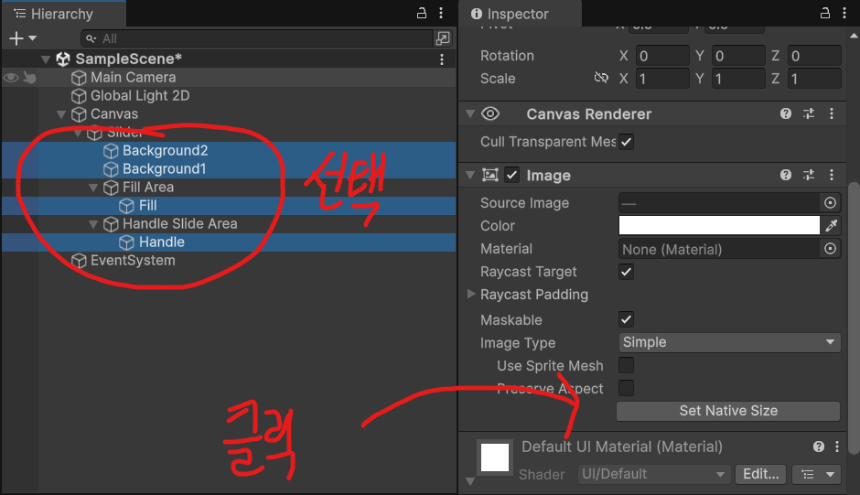The width and height of the screenshot is (860, 495).
Task: Select Background1 in Hierarchy
Action: click(x=164, y=169)
